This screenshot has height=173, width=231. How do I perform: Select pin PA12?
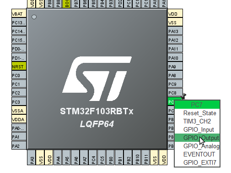point(175,40)
